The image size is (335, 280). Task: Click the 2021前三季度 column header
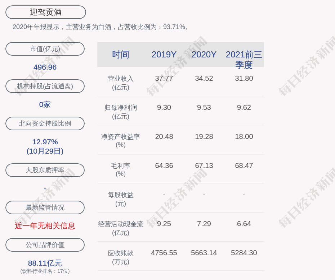[244, 60]
